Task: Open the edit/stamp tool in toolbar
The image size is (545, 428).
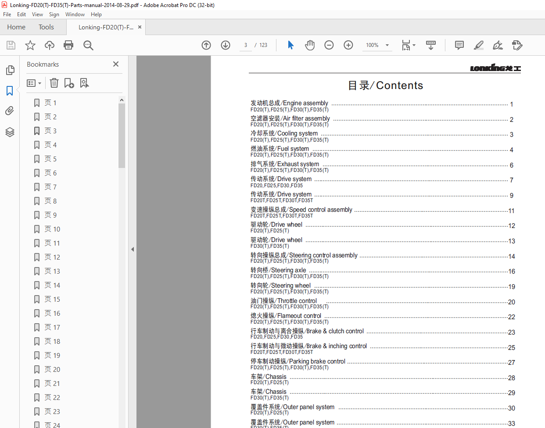Action: (517, 45)
